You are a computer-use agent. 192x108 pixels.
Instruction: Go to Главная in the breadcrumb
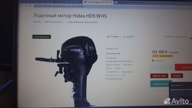tap(37, 22)
